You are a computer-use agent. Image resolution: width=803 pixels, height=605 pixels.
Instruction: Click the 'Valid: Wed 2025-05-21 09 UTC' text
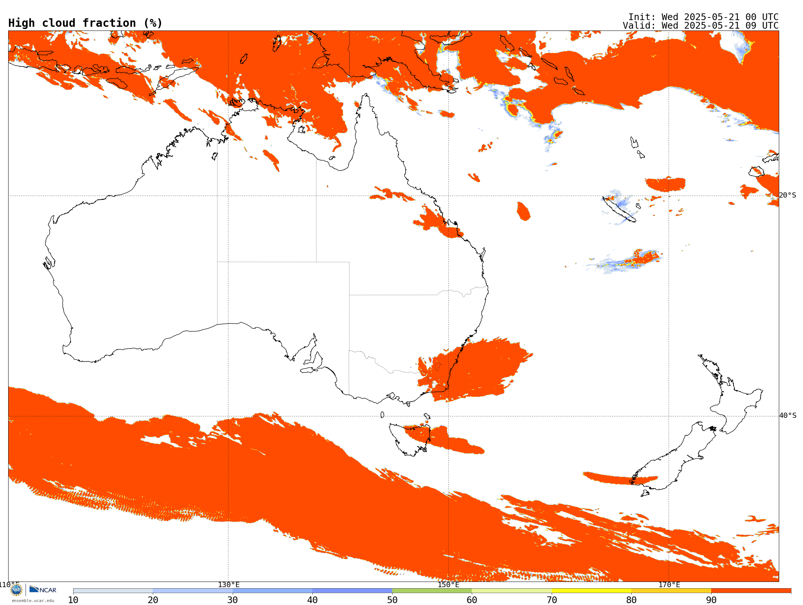point(701,25)
